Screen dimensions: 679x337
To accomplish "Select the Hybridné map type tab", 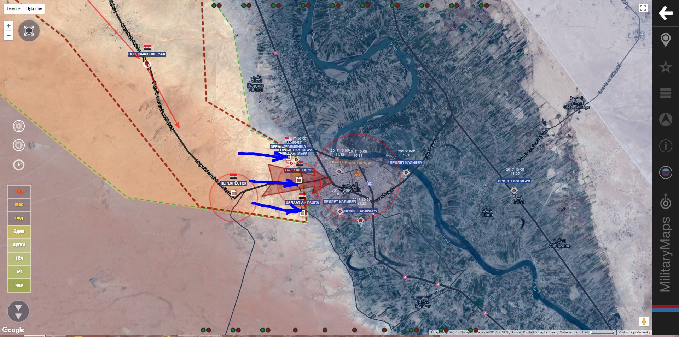I will (x=34, y=8).
